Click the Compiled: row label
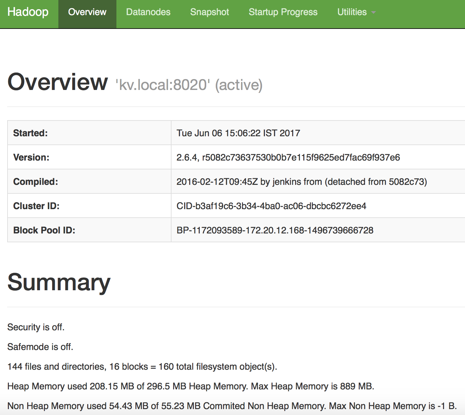Image resolution: width=465 pixels, height=415 pixels. (x=35, y=182)
